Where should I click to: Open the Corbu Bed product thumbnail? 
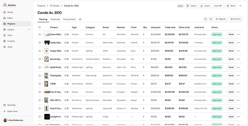[47, 42]
